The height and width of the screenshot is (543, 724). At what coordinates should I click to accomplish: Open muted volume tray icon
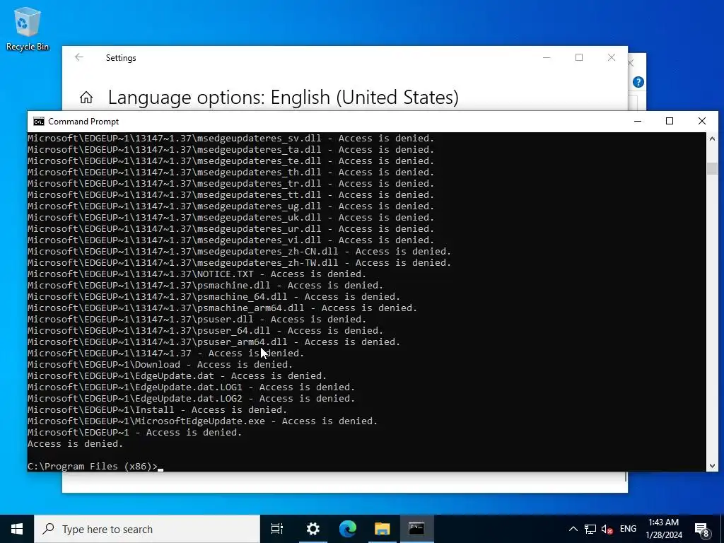[607, 529]
